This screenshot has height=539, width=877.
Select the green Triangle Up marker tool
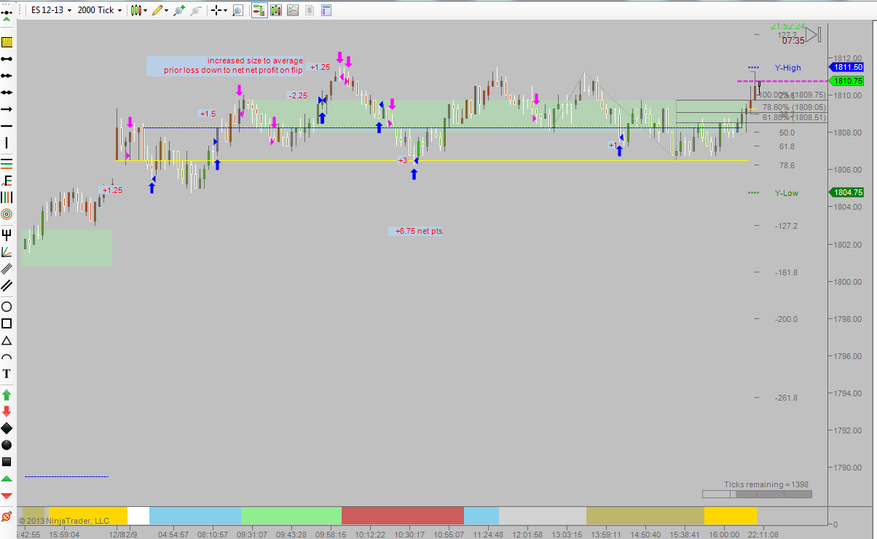tap(7, 479)
